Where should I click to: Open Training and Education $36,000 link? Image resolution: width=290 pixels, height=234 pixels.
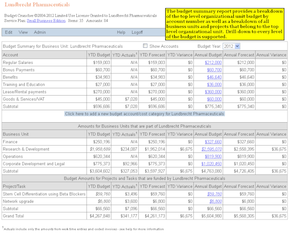(214, 85)
